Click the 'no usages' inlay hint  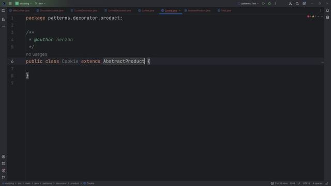point(37,54)
